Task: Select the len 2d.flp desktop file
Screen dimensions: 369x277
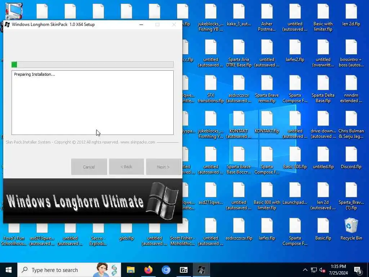Action: coord(351,15)
